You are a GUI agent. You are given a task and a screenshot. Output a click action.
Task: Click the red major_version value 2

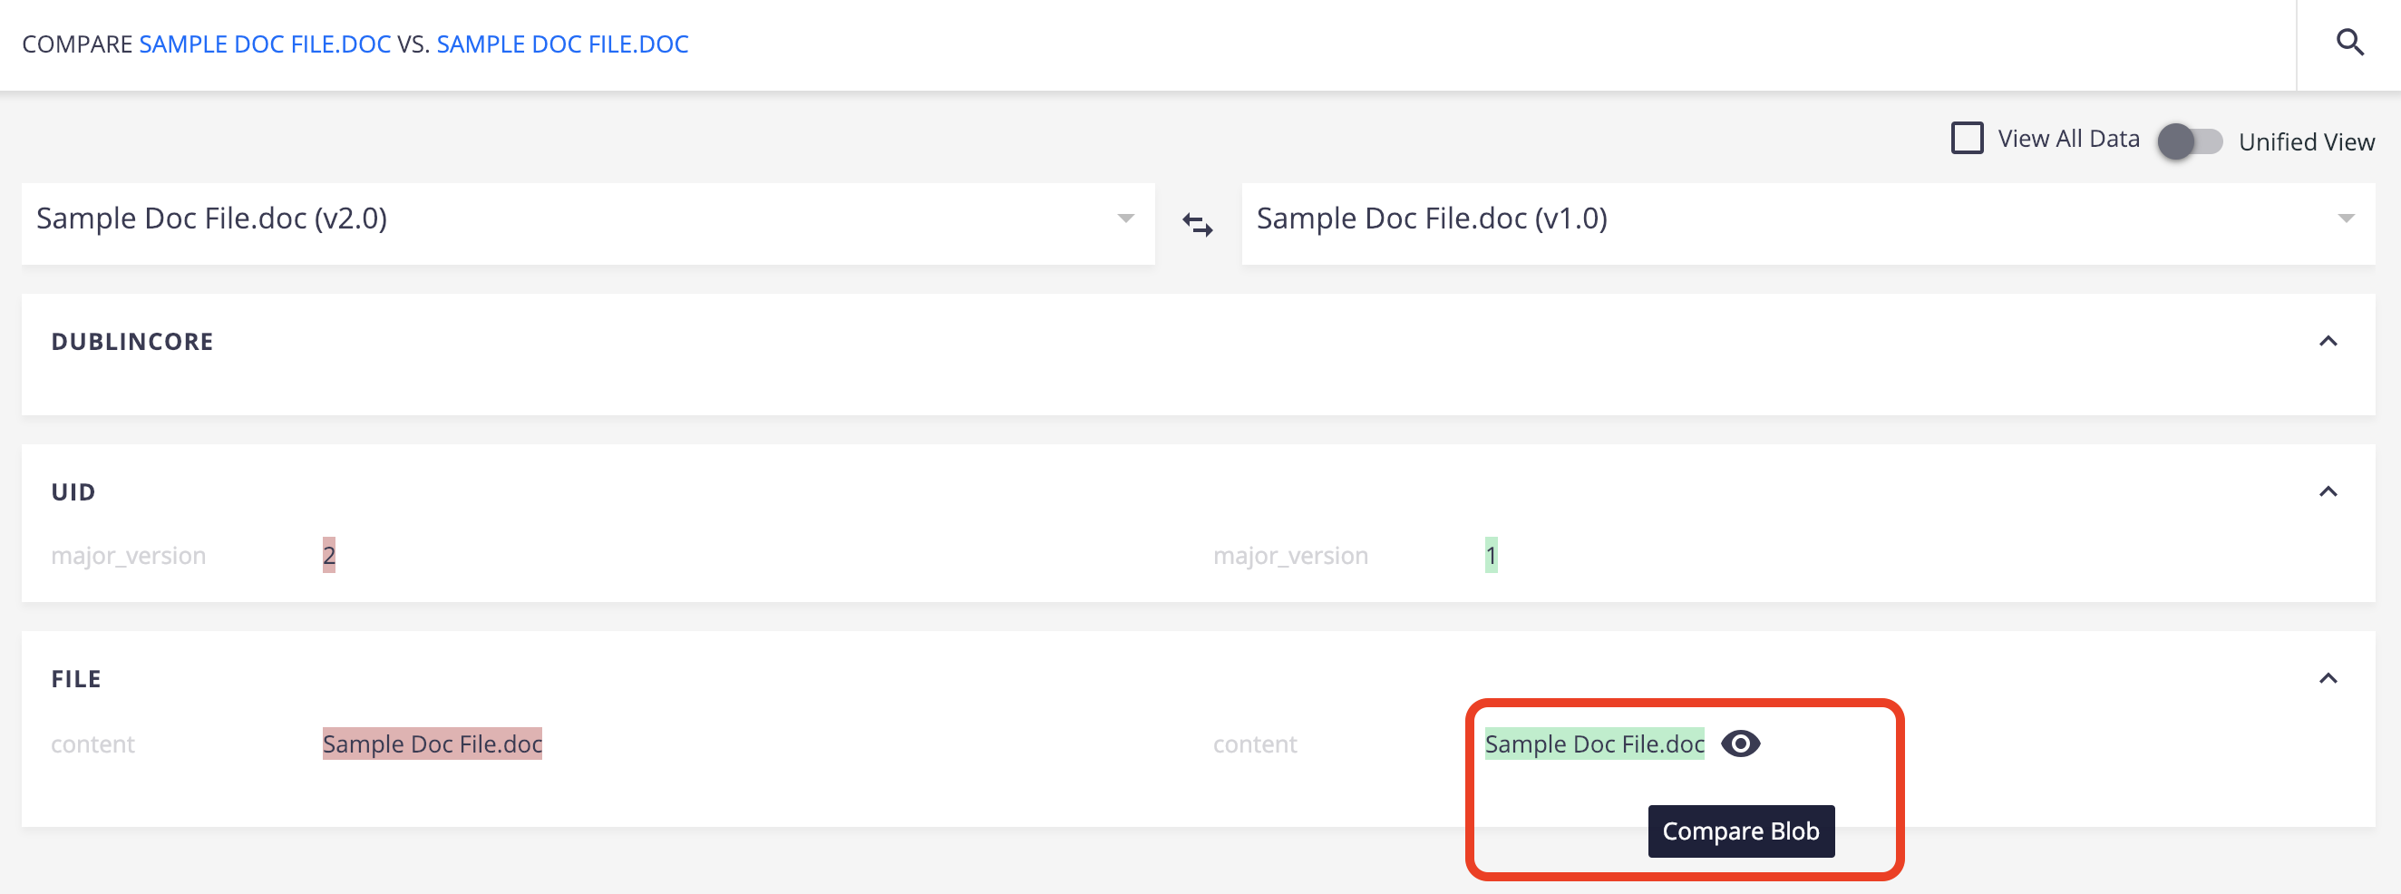tap(329, 556)
